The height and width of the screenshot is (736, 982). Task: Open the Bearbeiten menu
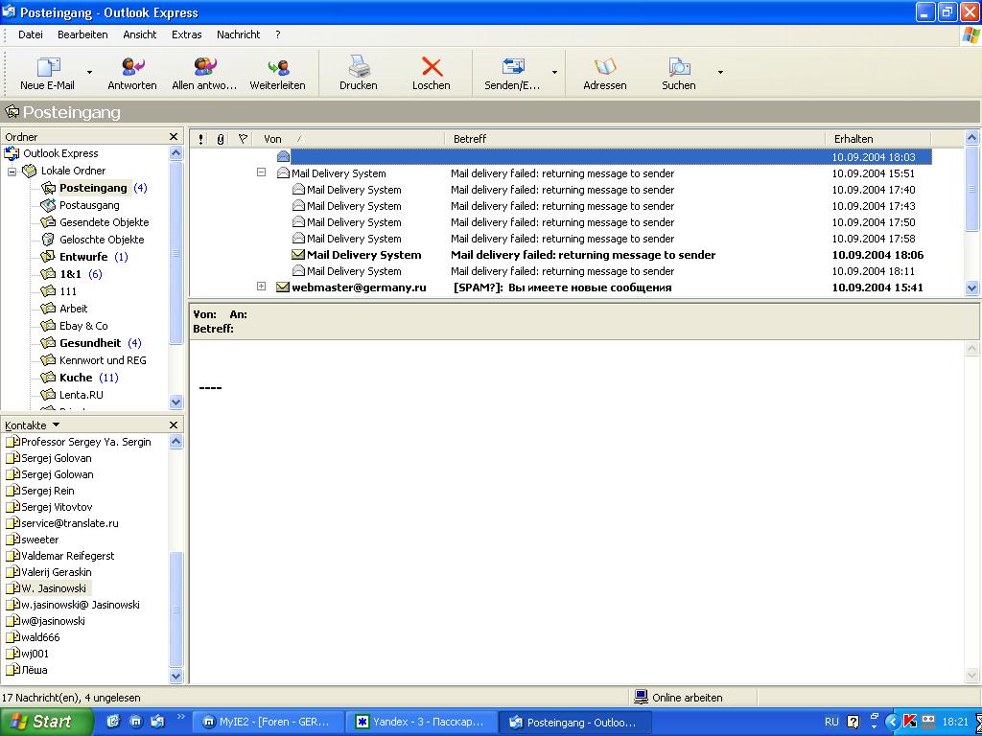click(x=82, y=35)
